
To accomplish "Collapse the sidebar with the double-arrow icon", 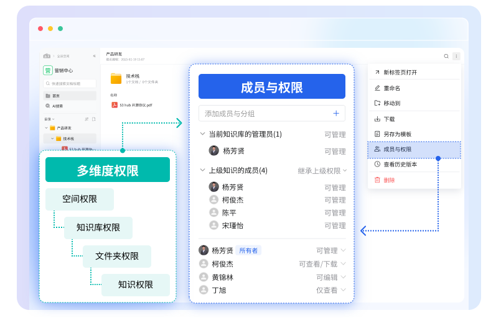I will [94, 56].
